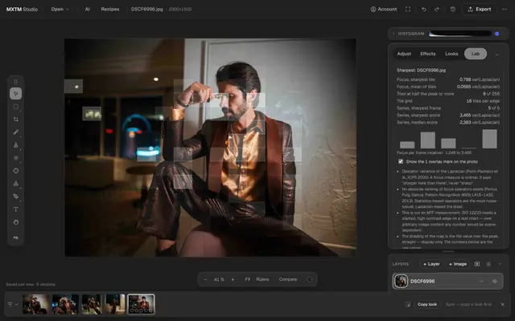Switch to the Adjust tab
The width and height of the screenshot is (515, 321).
pyautogui.click(x=404, y=54)
